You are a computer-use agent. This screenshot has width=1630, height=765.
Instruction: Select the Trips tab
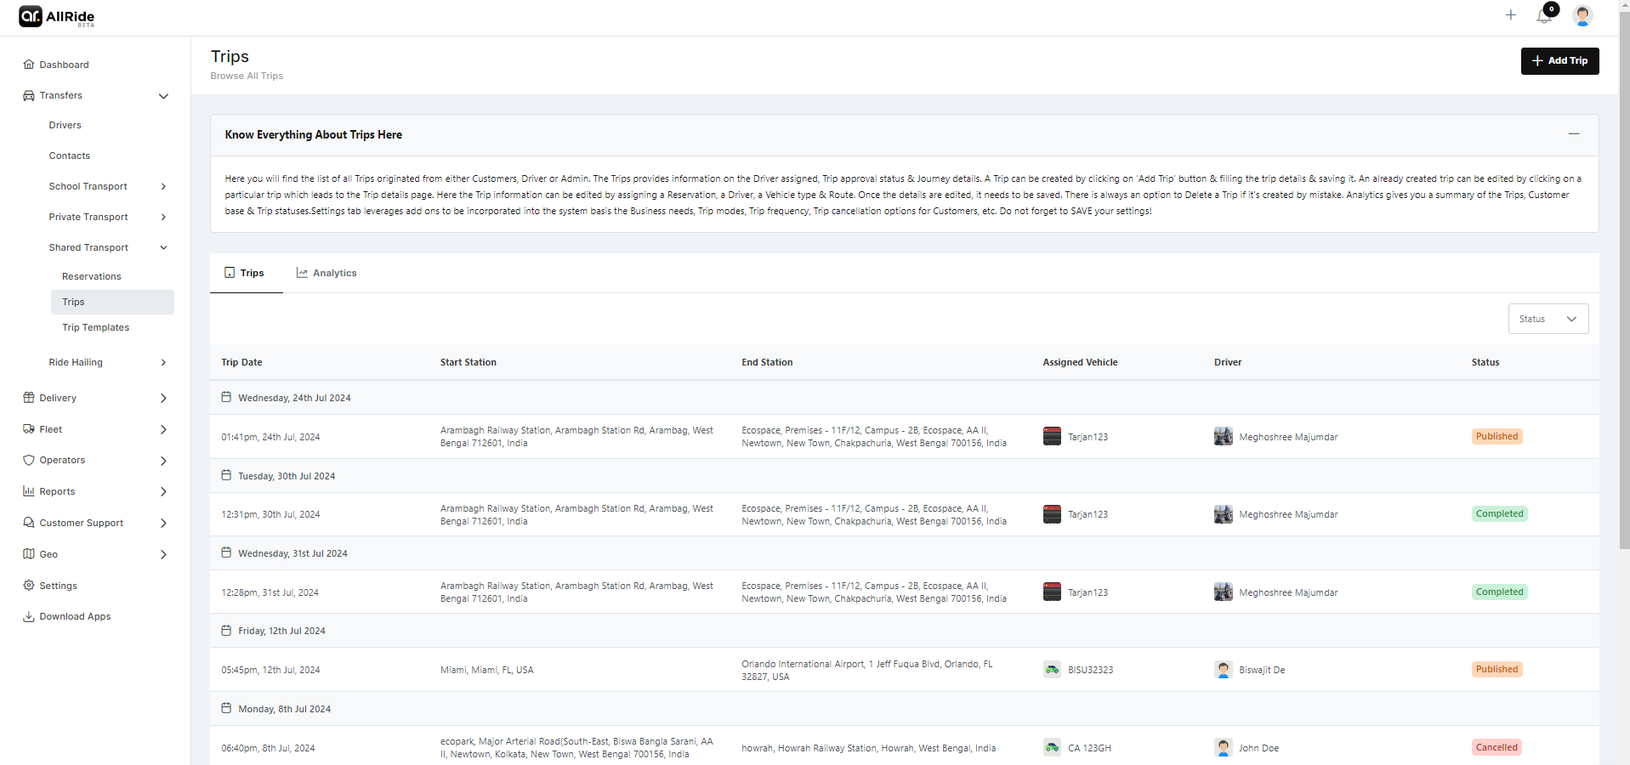(245, 274)
